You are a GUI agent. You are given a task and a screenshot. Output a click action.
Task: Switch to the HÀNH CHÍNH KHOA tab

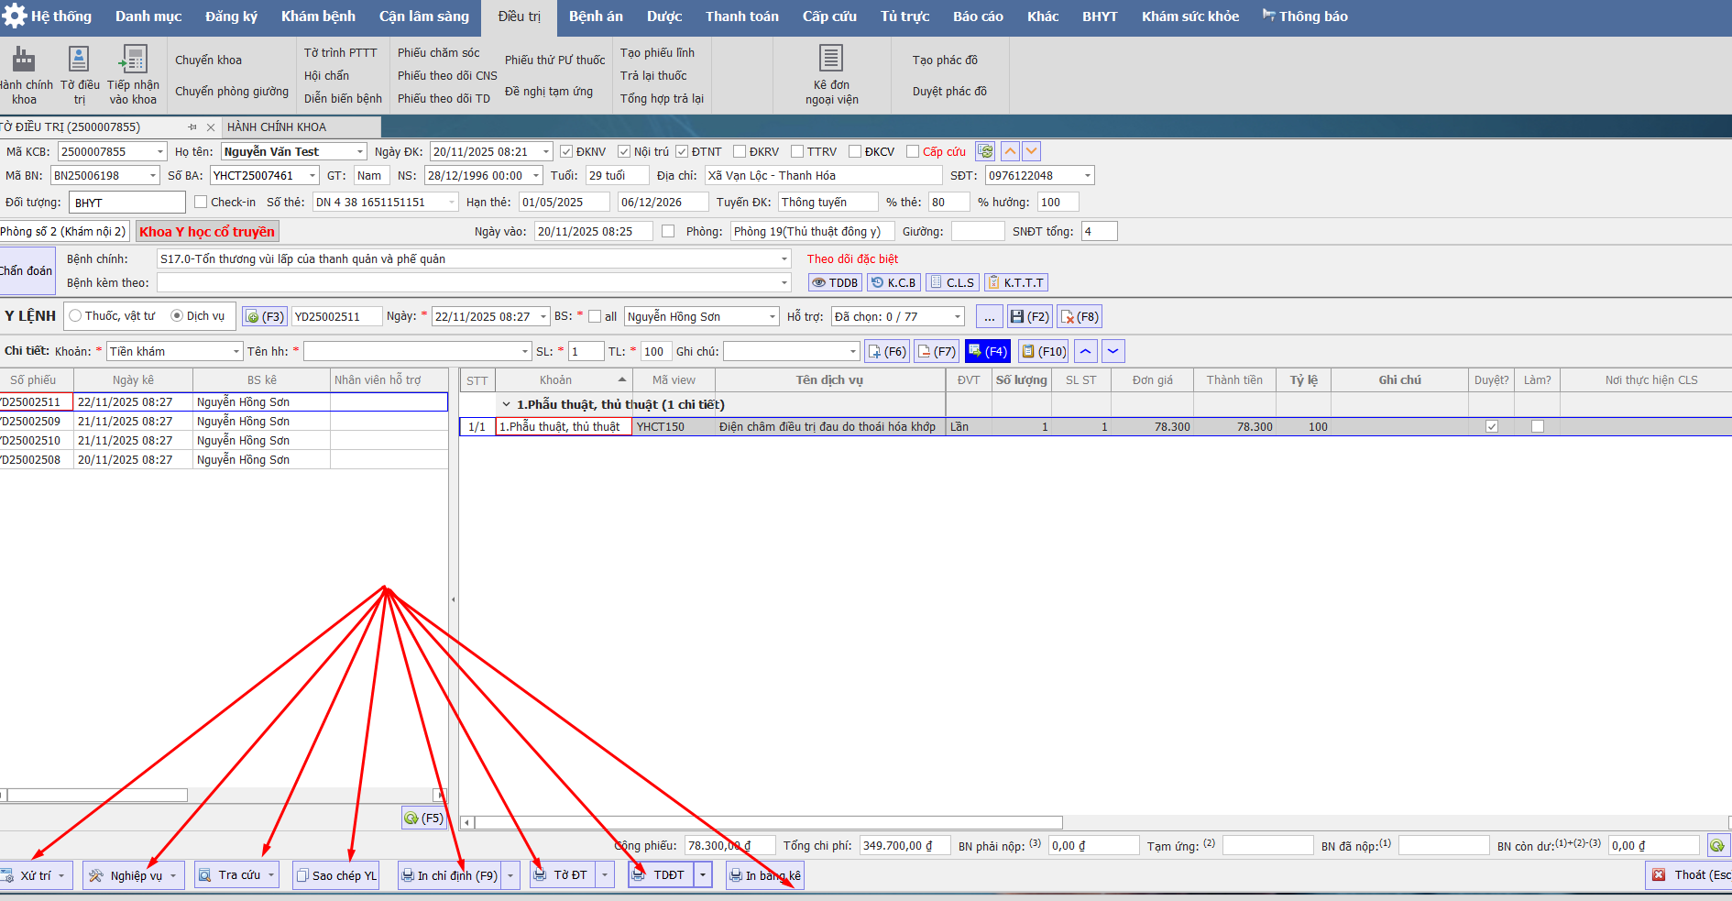coord(277,127)
